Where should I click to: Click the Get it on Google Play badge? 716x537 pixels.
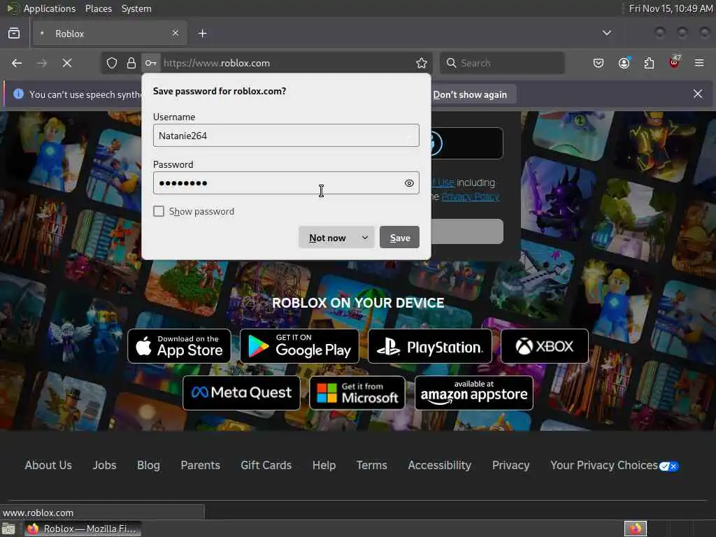(299, 346)
